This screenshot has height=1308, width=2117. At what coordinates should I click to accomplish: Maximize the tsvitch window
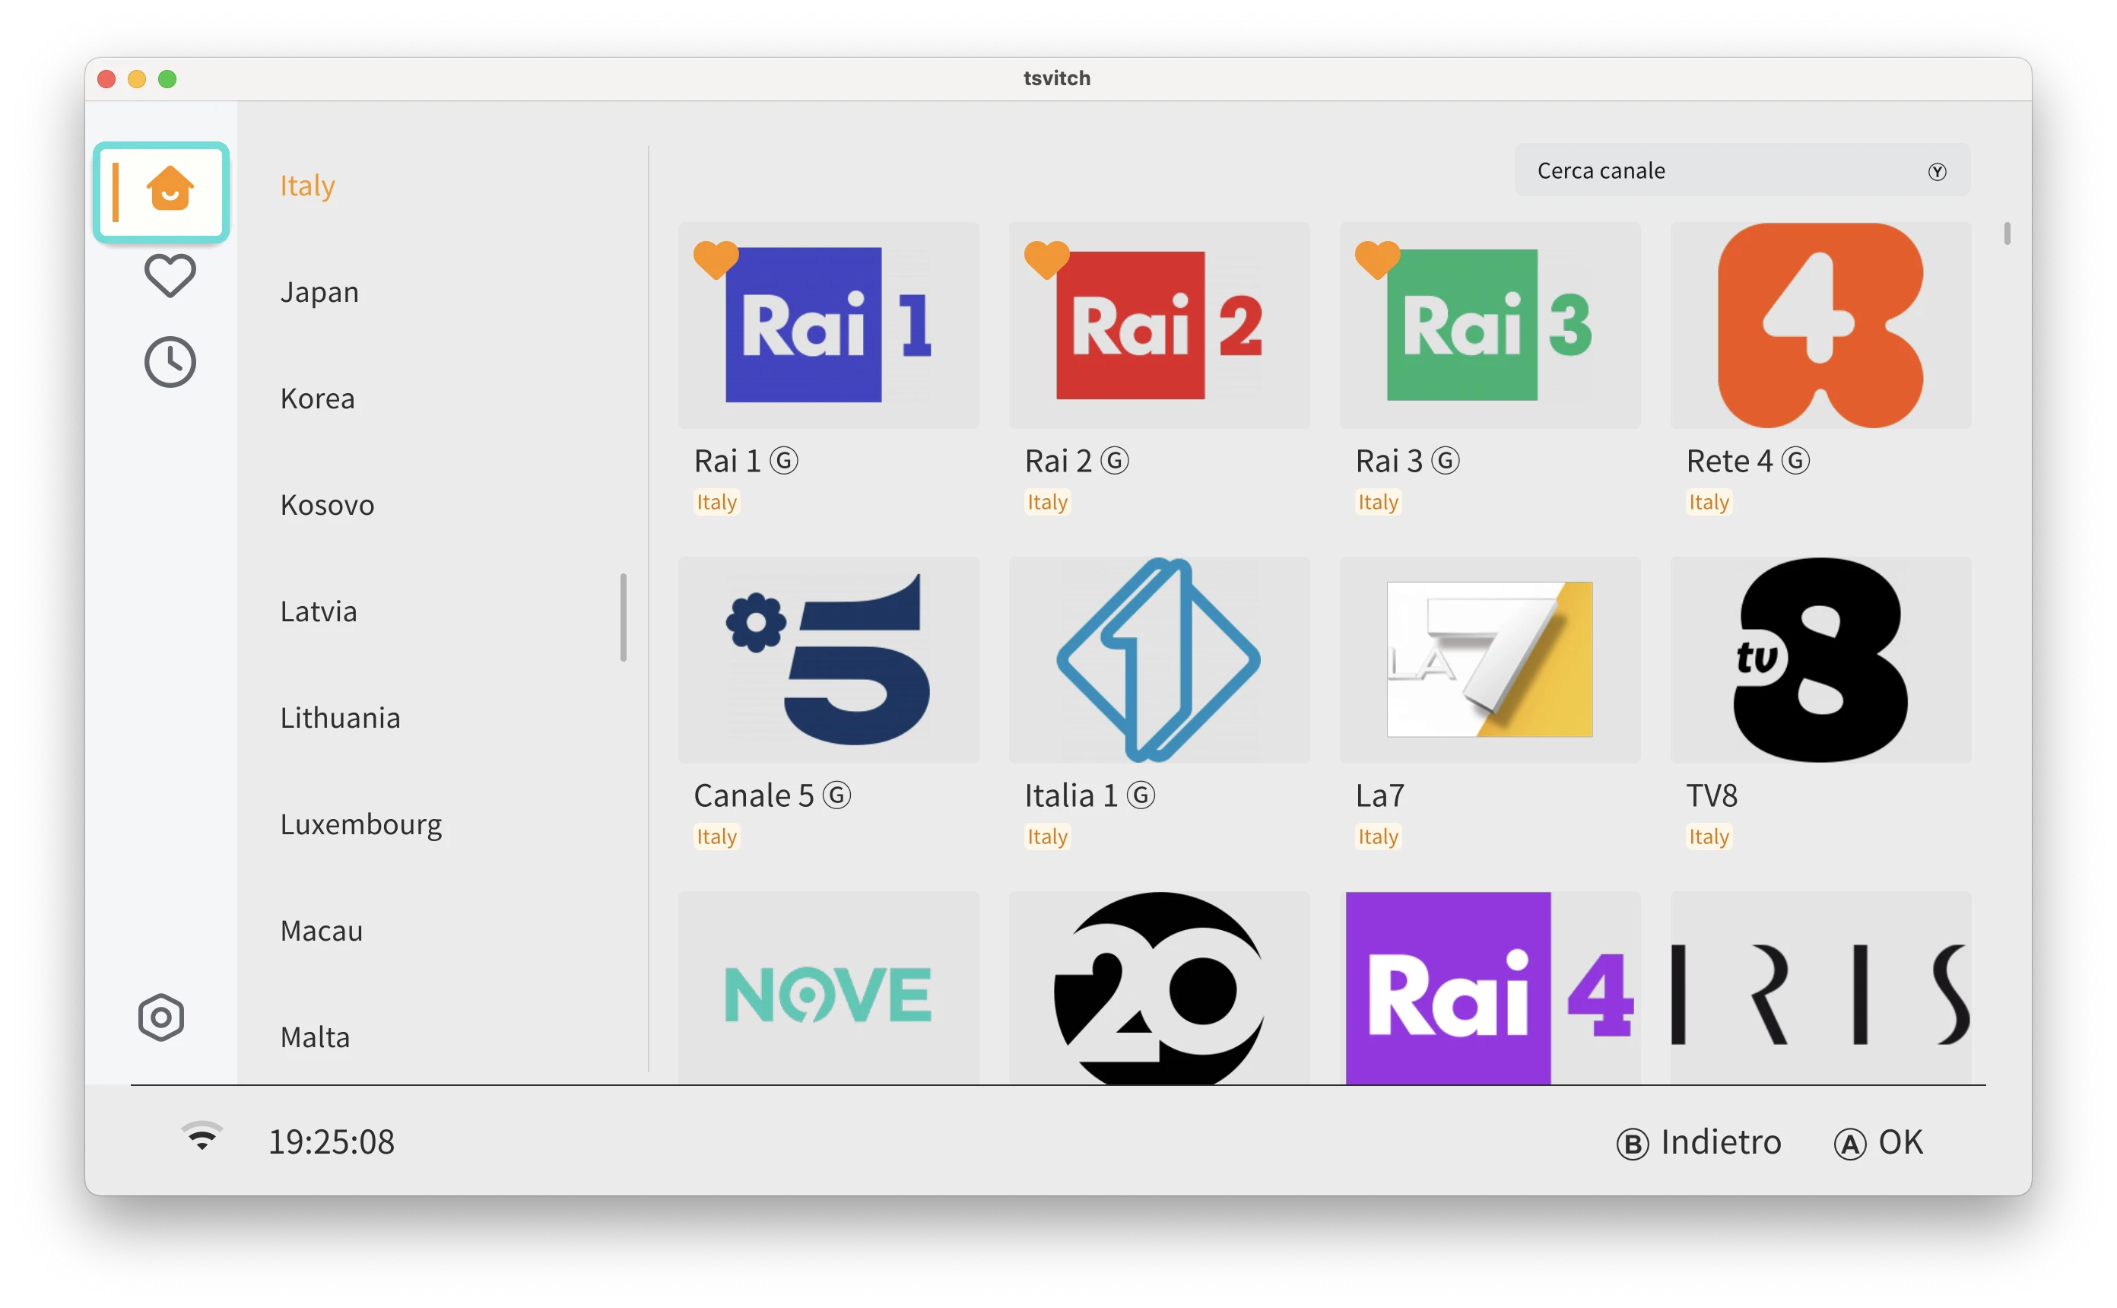[167, 79]
